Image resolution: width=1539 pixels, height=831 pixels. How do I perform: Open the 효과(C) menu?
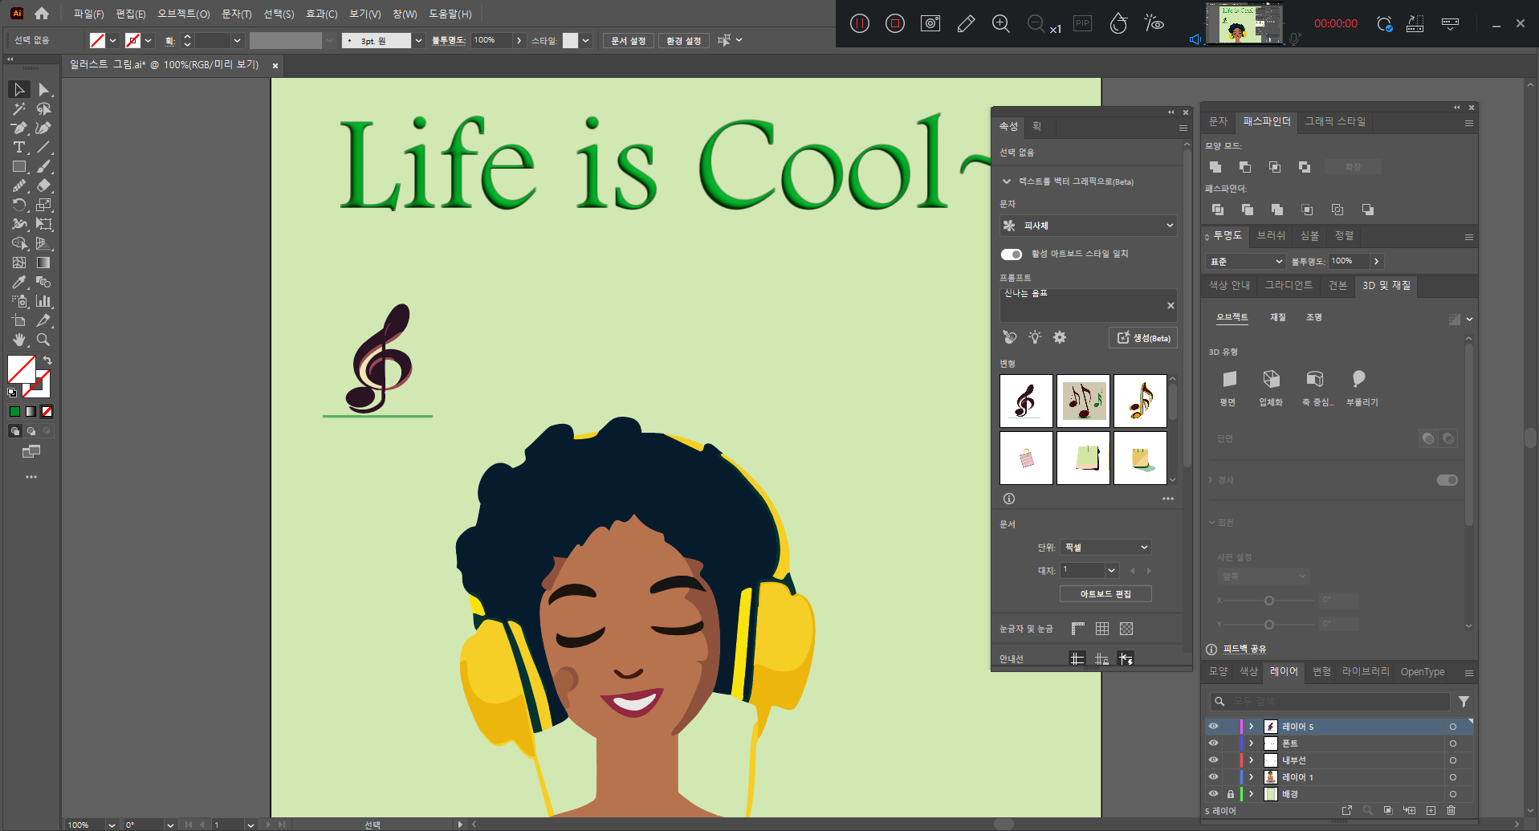click(x=321, y=14)
